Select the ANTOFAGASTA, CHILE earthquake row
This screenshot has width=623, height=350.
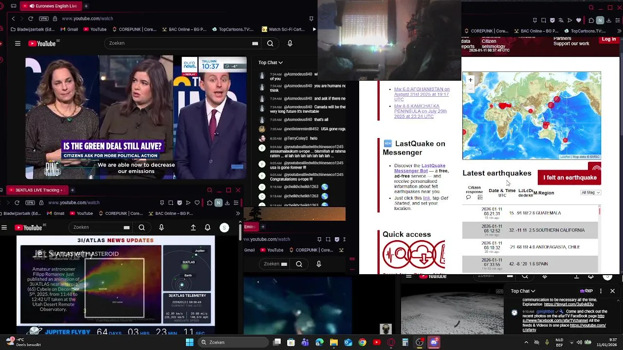click(530, 247)
